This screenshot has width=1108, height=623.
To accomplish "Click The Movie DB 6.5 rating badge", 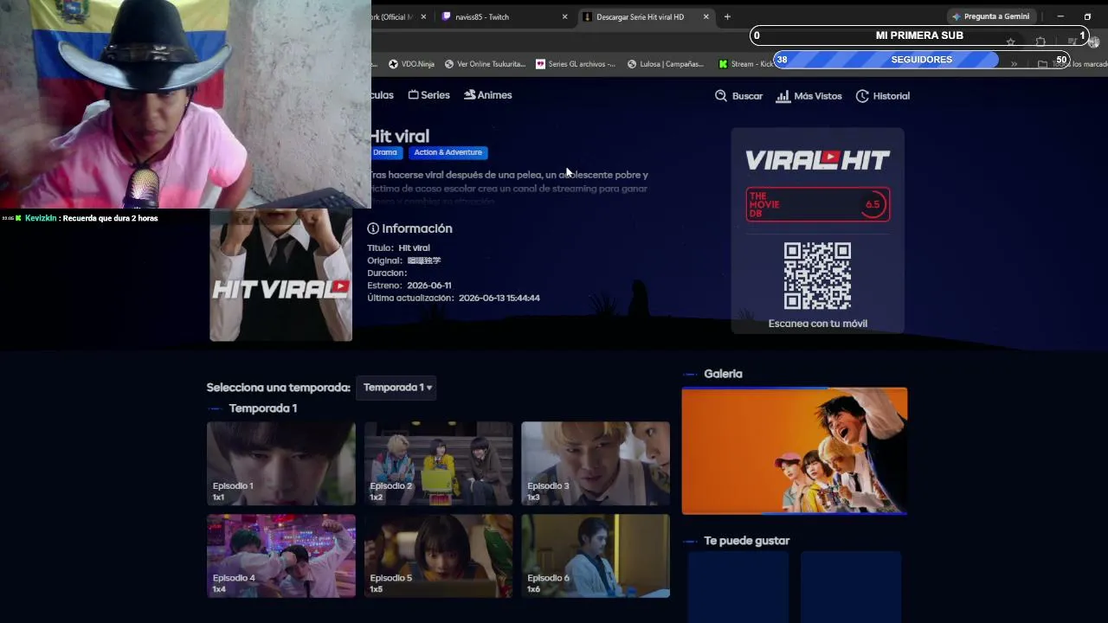I will (x=818, y=204).
